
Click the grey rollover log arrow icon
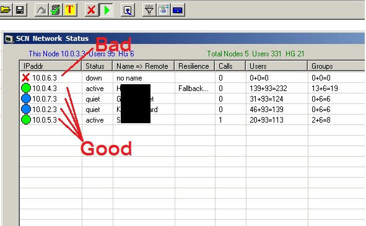[41, 10]
